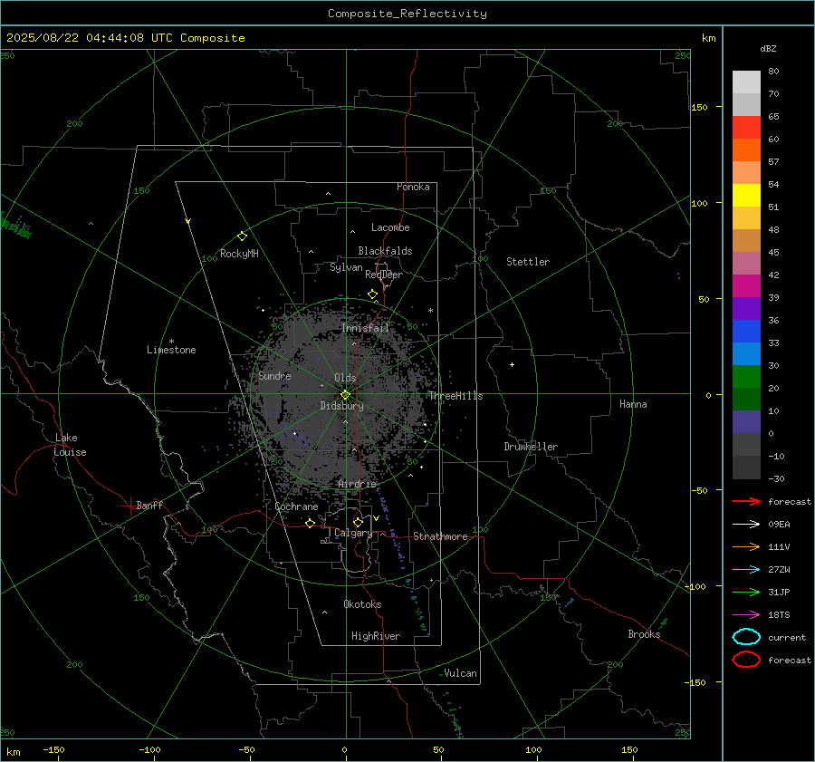Click the Sundre town label
815x762 pixels.
pyautogui.click(x=274, y=376)
